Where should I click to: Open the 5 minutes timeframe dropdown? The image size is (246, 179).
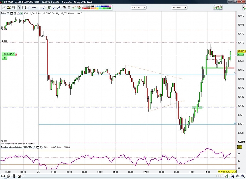[x=179, y=7]
